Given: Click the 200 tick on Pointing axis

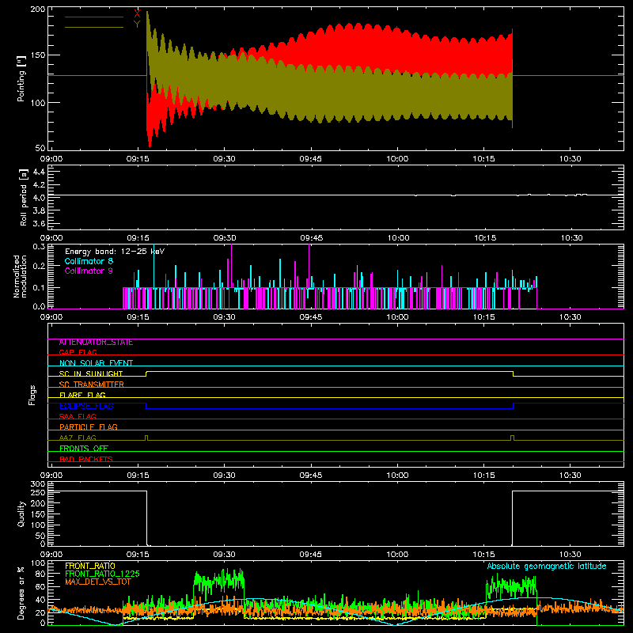Looking at the screenshot, I should point(38,9).
